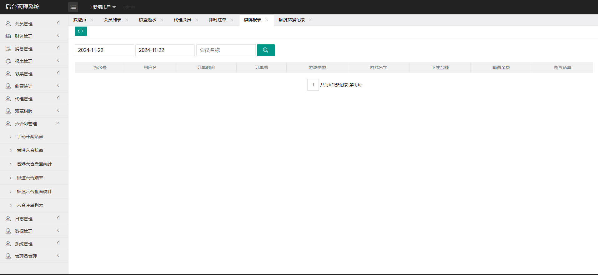Click the 报表管理 sidebar icon

pyautogui.click(x=8, y=61)
